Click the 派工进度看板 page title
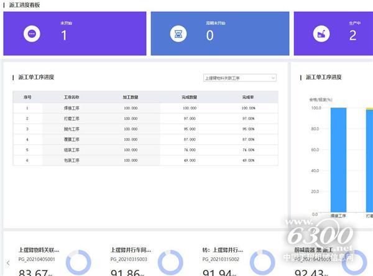373x276 pixels. pos(24,5)
